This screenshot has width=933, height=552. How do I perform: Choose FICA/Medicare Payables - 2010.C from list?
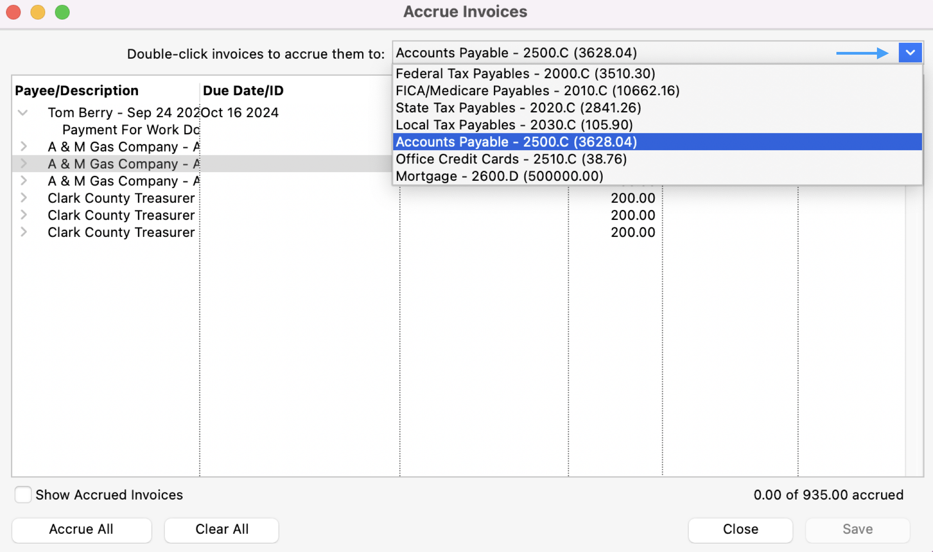(537, 91)
